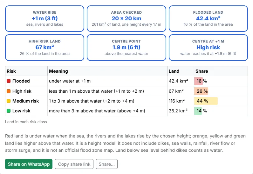Click the yellow Medium risk swatch
This screenshot has height=174, width=253.
(x=9, y=101)
